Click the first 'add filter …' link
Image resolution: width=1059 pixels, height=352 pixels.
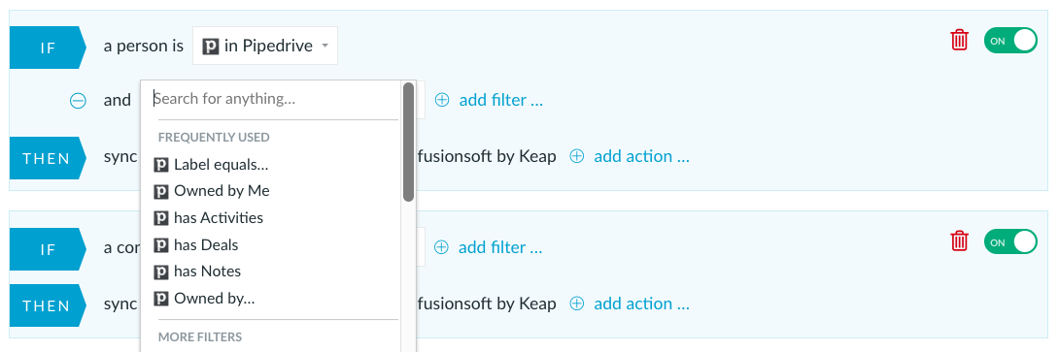click(x=501, y=100)
